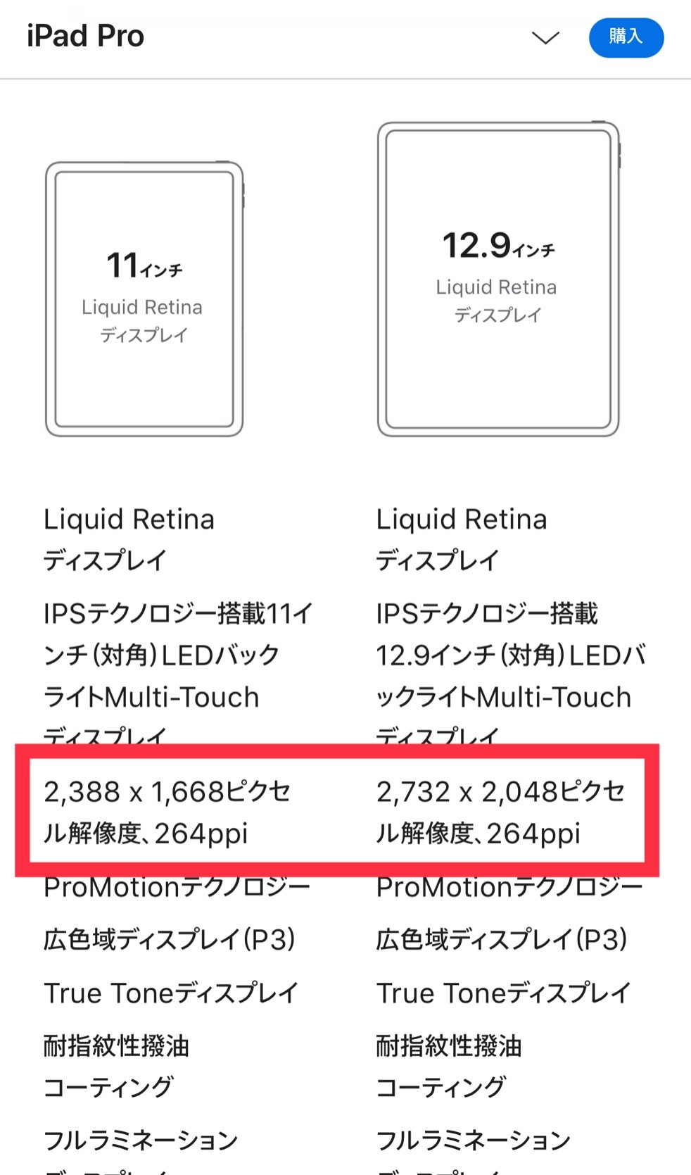Viewport: 691px width, 1175px height.
Task: Click right True Toneディスプレイ entry
Action: click(x=504, y=993)
